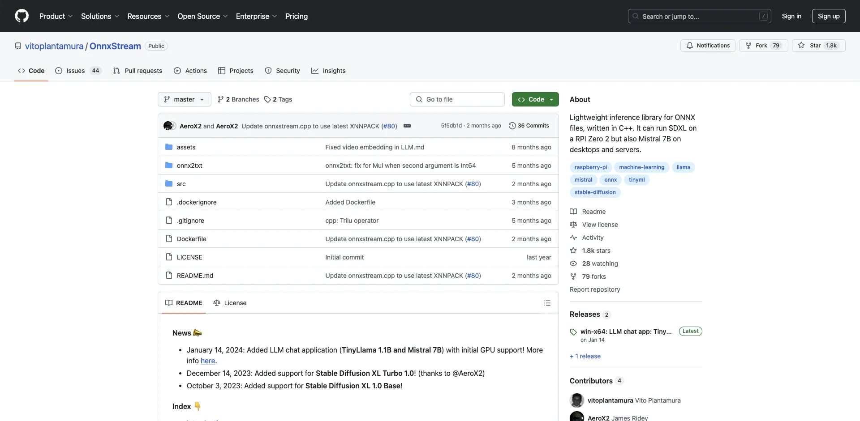Open the Enterprise dropdown
860x421 pixels.
click(256, 16)
